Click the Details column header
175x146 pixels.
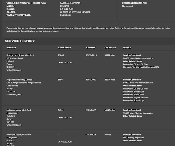tap(127, 47)
